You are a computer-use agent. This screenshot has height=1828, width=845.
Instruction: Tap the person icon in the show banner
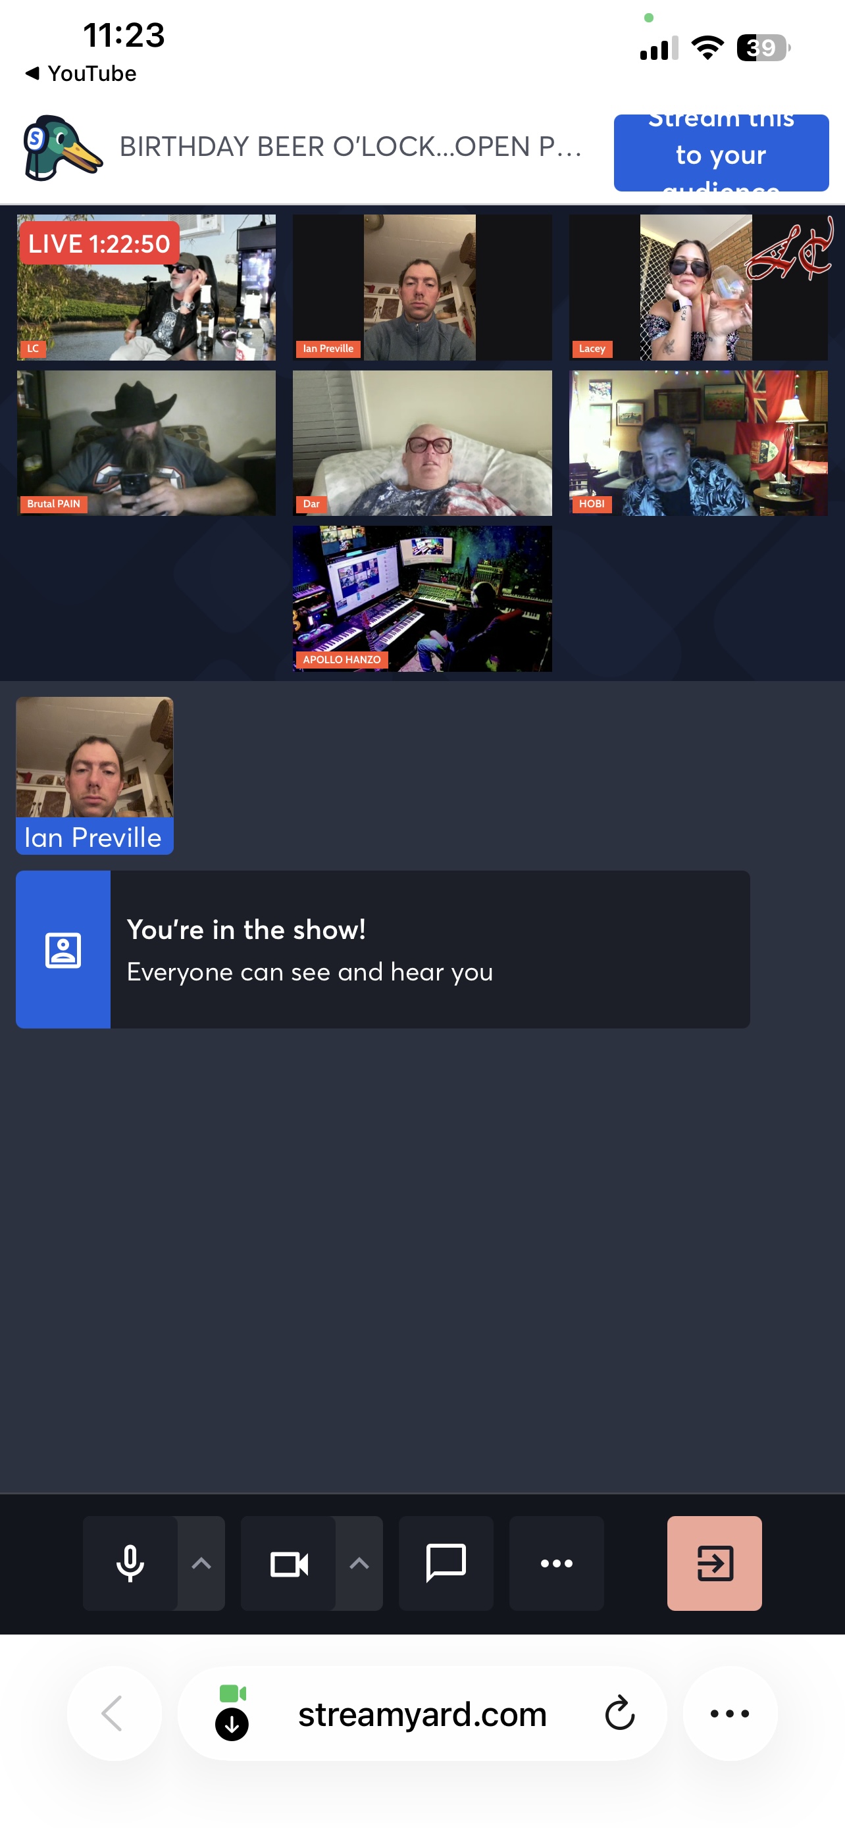point(63,949)
